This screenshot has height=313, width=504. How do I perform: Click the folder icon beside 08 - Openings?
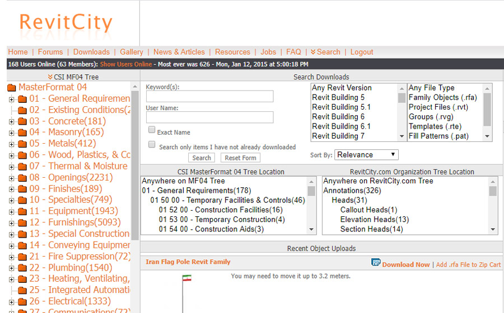point(22,178)
